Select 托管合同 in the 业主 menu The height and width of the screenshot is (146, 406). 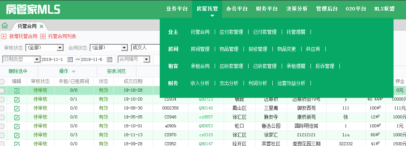coord(200,32)
